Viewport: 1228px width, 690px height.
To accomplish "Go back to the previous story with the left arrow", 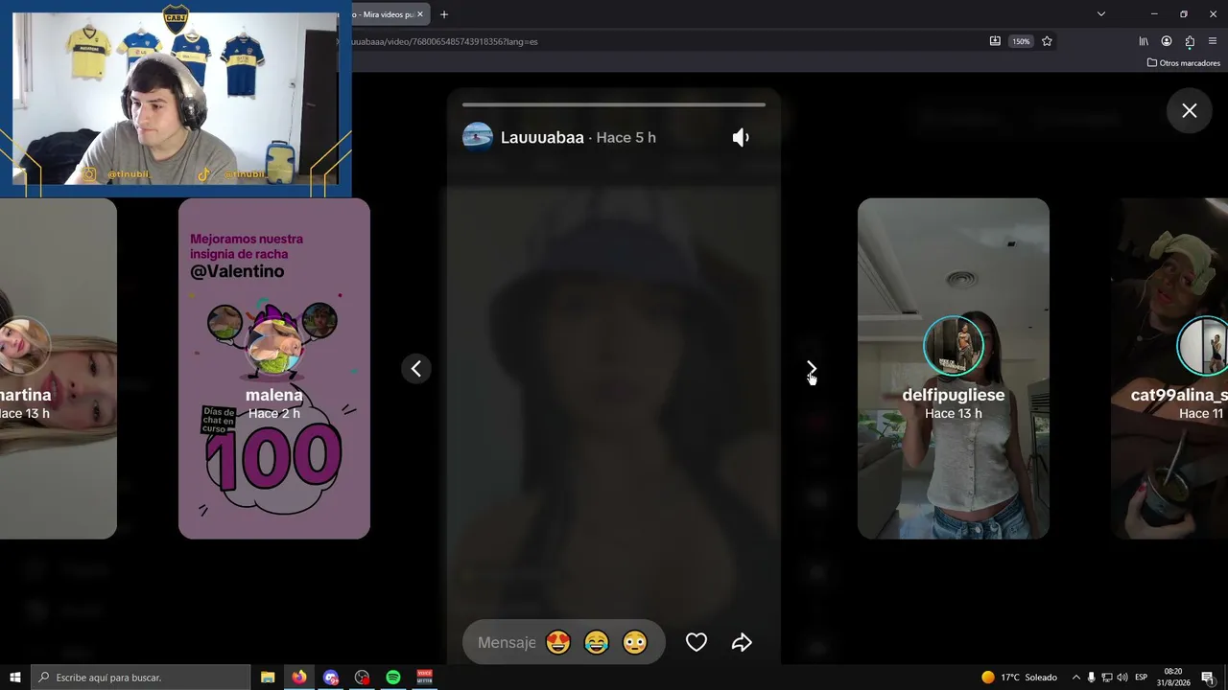I will 416,368.
